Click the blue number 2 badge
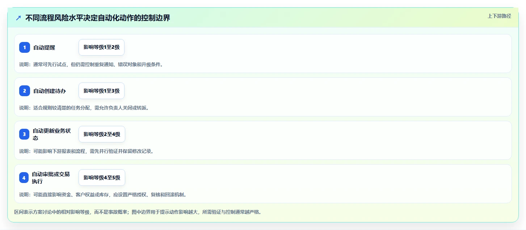This screenshot has height=230, width=526. point(25,91)
